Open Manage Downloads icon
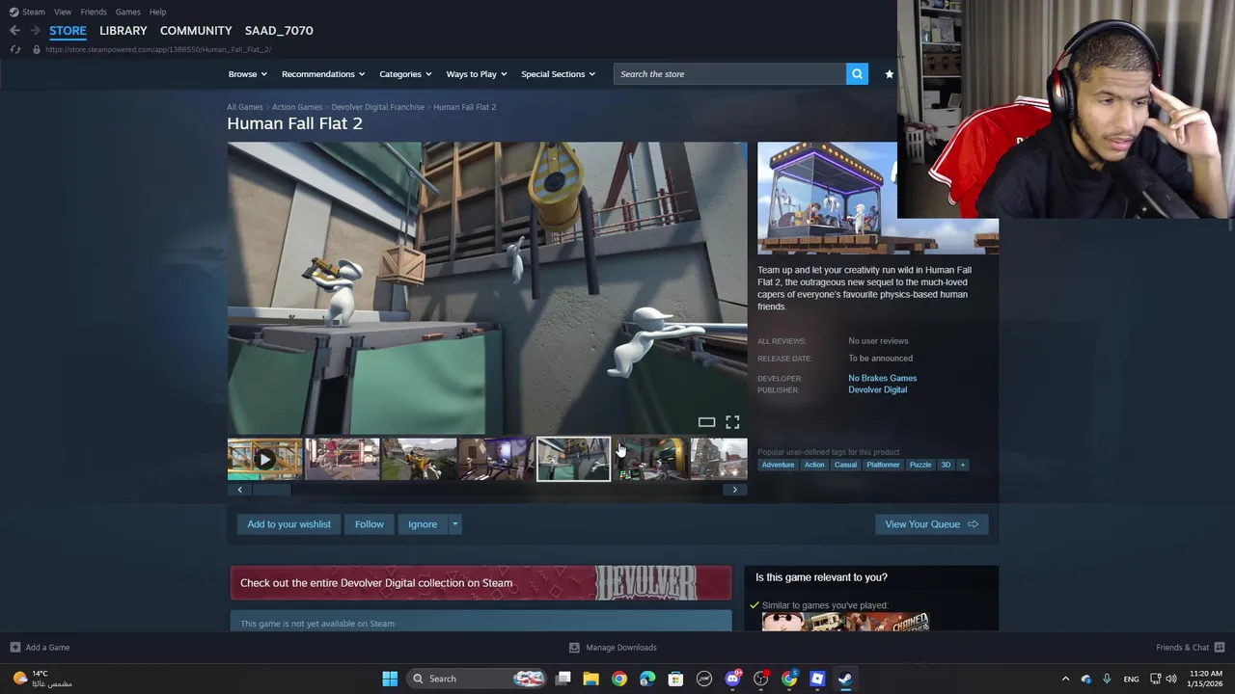This screenshot has width=1235, height=694. 574,648
